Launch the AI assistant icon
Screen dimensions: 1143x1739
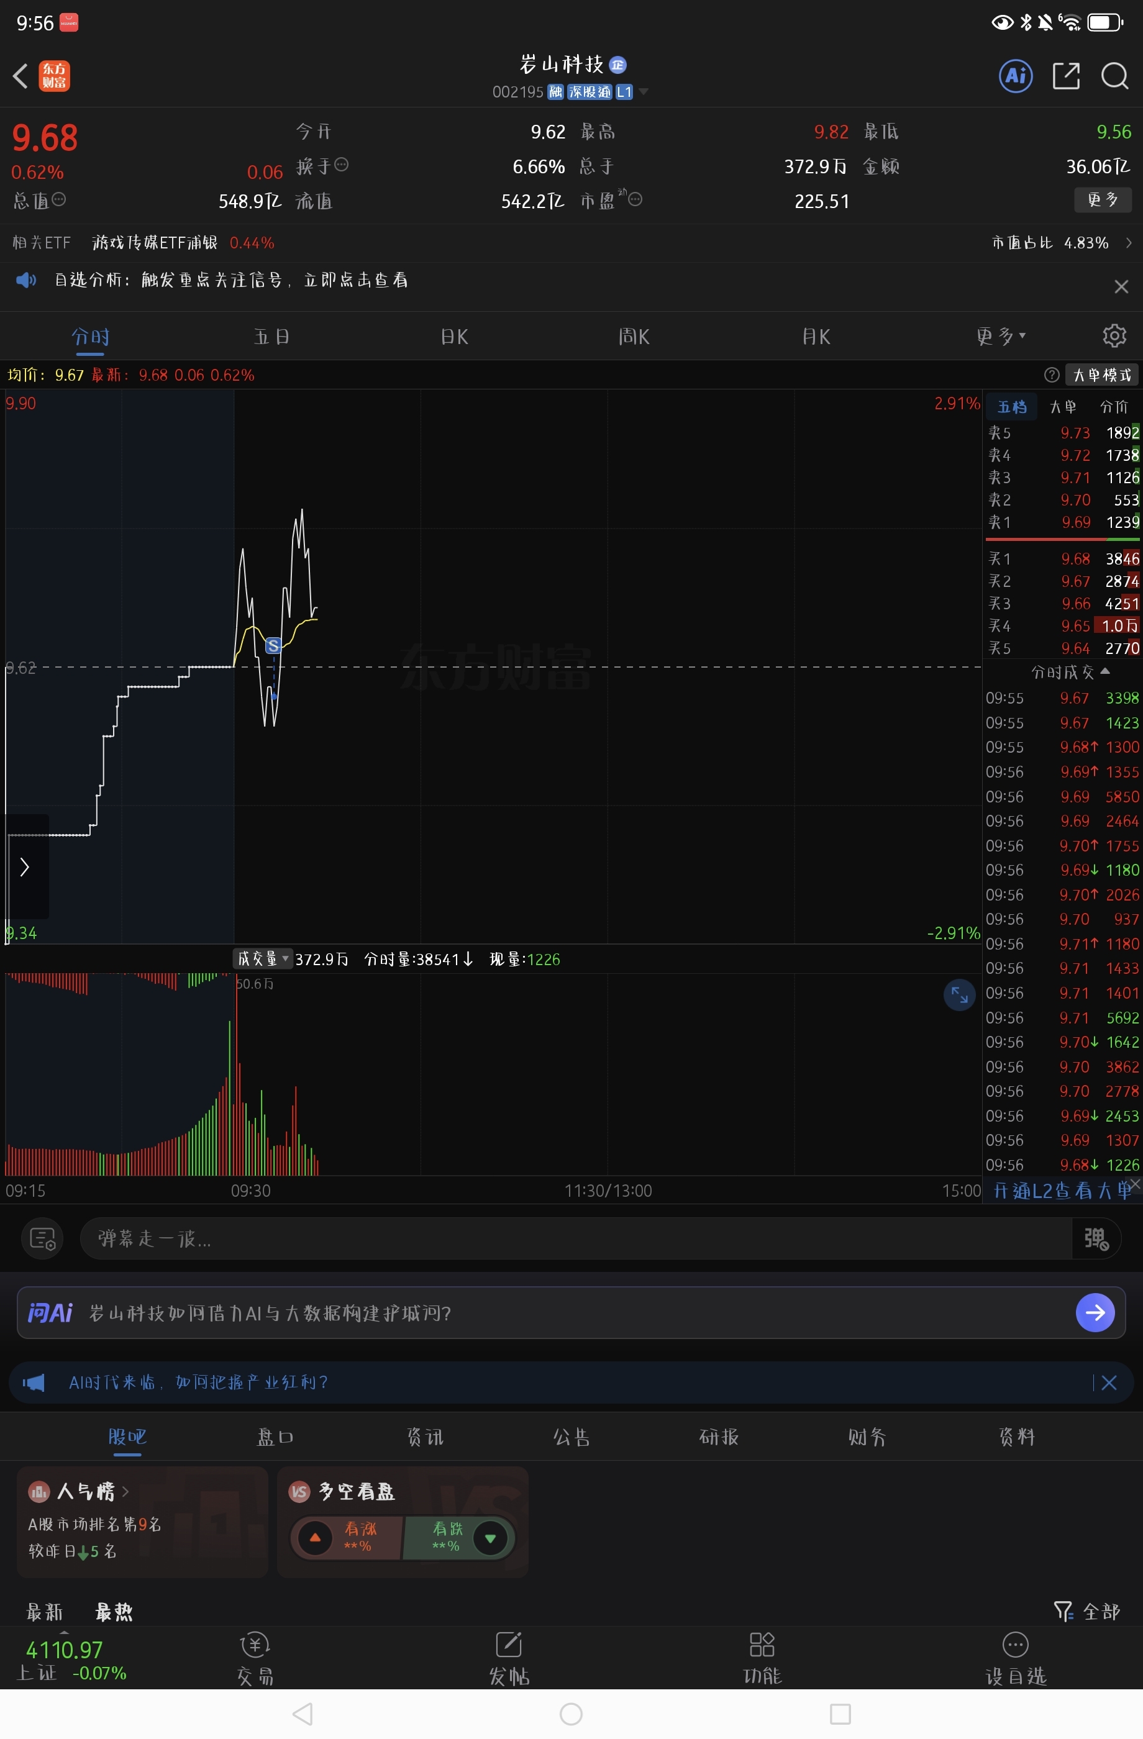coord(1016,75)
